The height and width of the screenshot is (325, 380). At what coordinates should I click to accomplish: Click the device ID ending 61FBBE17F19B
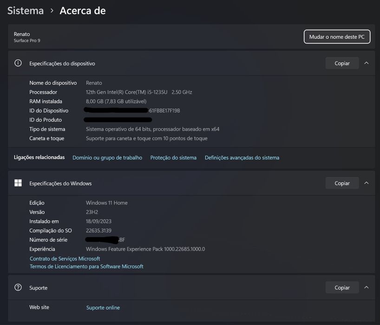[x=164, y=110]
